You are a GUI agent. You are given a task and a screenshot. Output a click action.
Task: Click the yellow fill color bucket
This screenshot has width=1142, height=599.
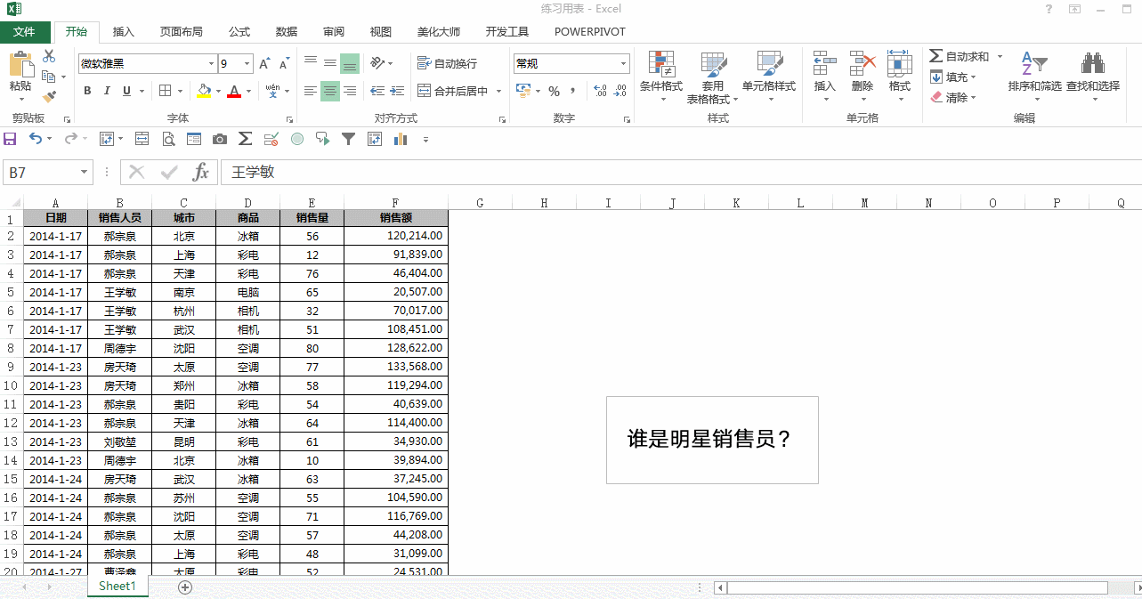point(204,91)
